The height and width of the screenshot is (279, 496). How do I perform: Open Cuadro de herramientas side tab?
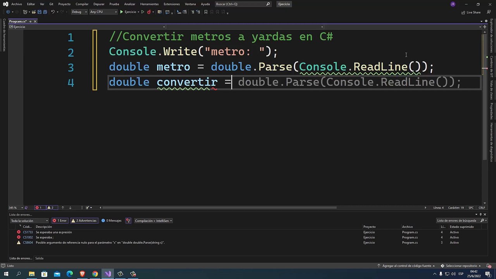click(x=4, y=35)
